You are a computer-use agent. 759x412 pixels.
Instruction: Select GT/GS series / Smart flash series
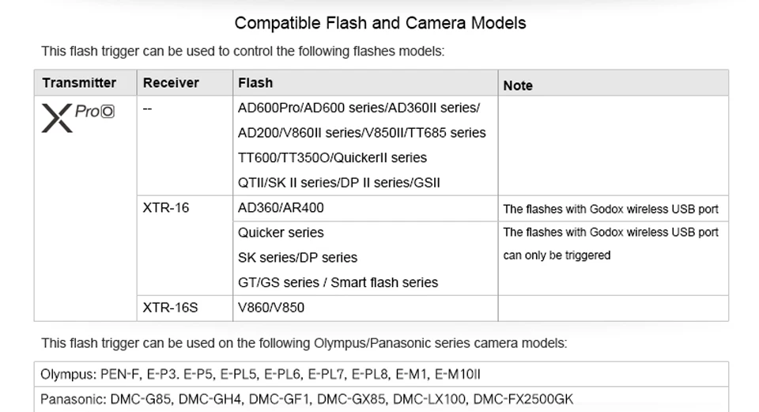[338, 282]
